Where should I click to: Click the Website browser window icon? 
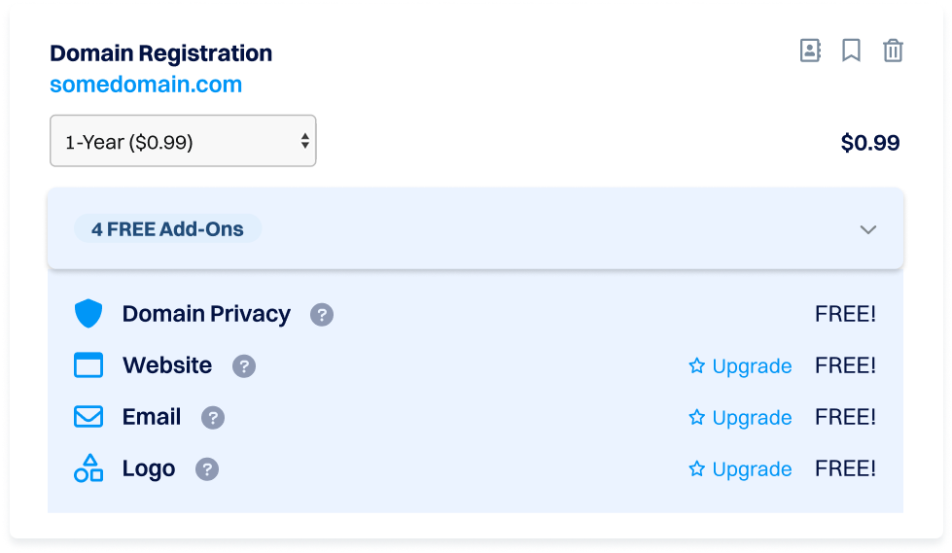tap(88, 365)
